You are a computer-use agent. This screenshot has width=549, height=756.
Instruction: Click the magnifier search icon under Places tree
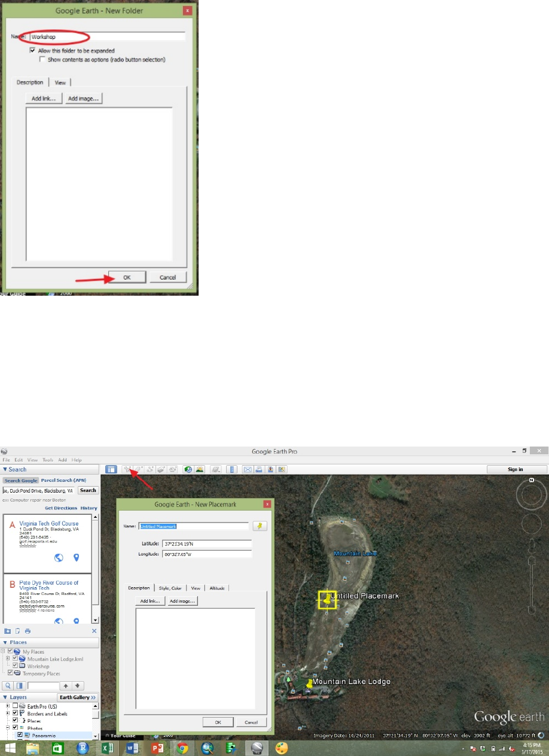point(8,685)
